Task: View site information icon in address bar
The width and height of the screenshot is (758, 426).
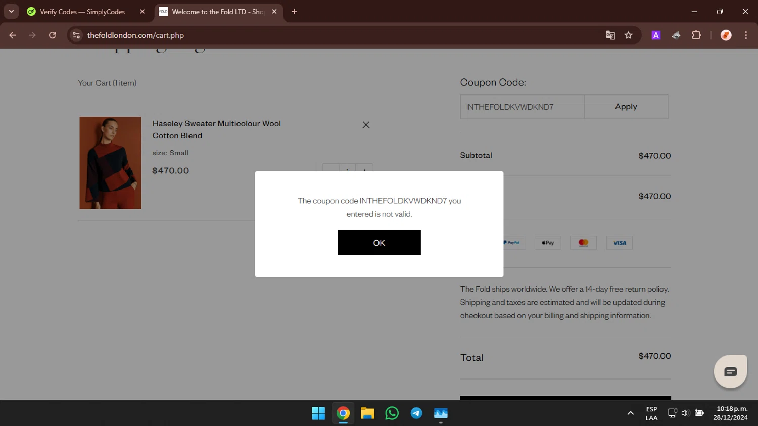Action: pos(76,35)
